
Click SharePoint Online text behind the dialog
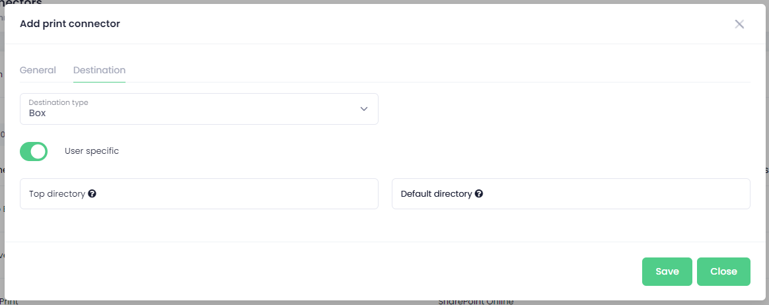pyautogui.click(x=476, y=302)
